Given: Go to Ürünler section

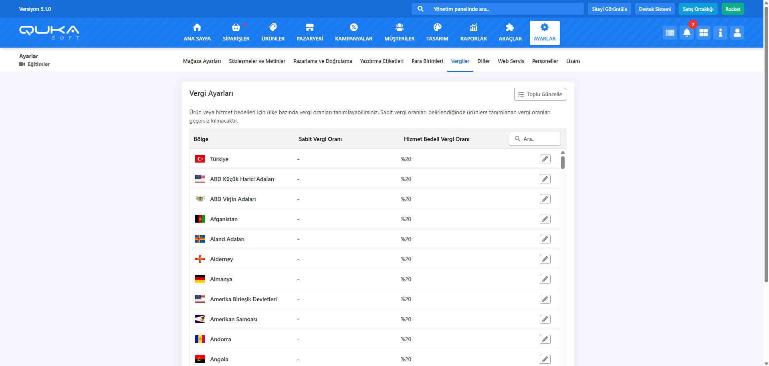Looking at the screenshot, I should (273, 33).
